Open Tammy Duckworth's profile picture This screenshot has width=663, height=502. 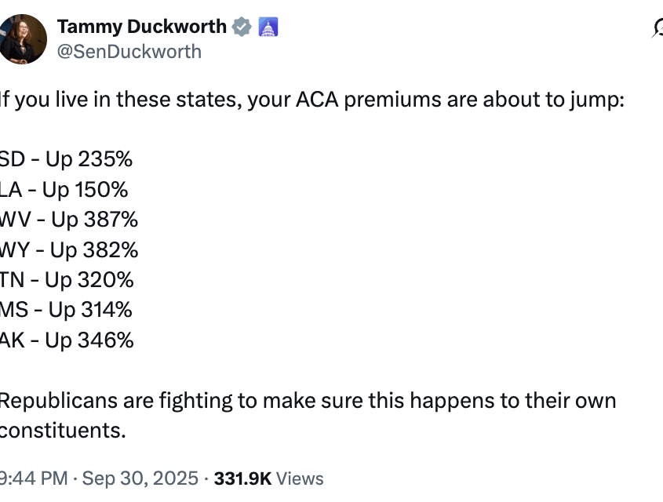point(24,39)
